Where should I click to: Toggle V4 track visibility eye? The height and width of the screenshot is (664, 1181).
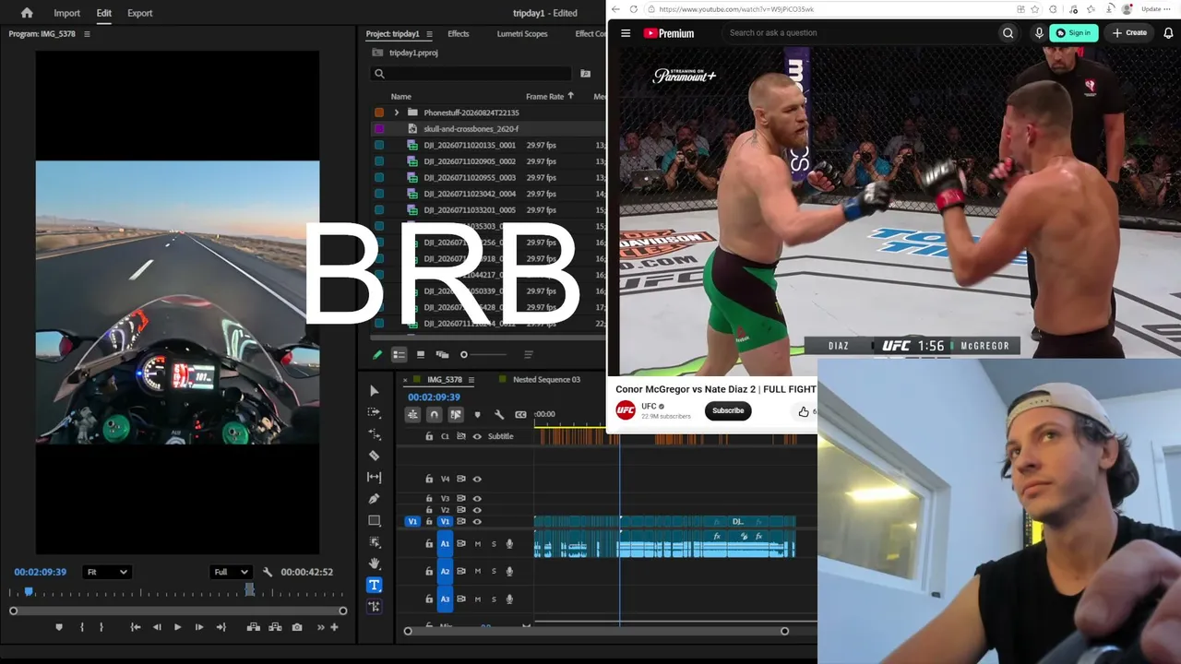pos(477,480)
